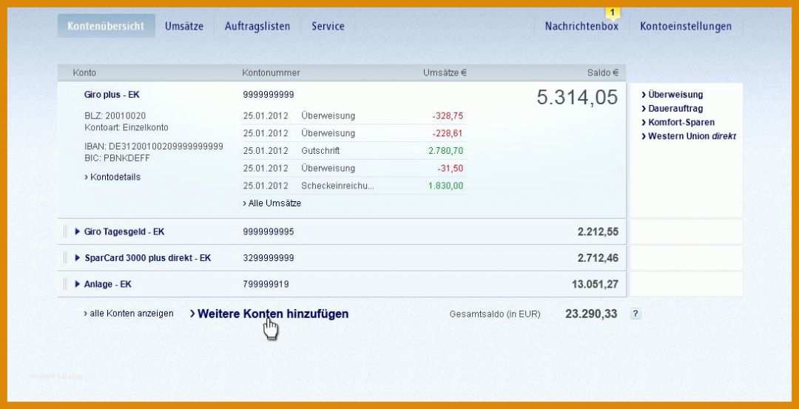Click the balance 13.051,27
Image resolution: width=799 pixels, height=409 pixels.
tap(595, 284)
